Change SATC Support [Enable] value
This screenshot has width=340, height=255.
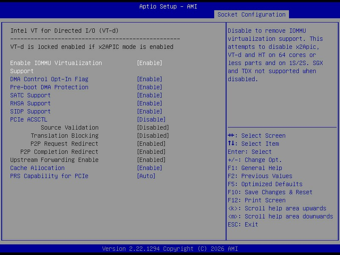point(150,95)
